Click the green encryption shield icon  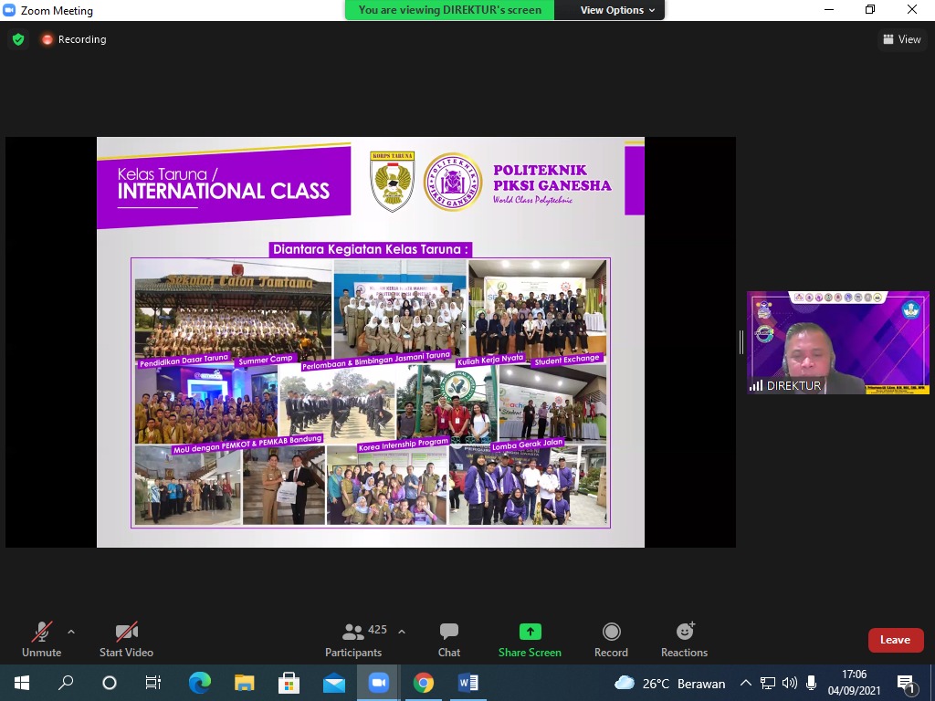(18, 39)
